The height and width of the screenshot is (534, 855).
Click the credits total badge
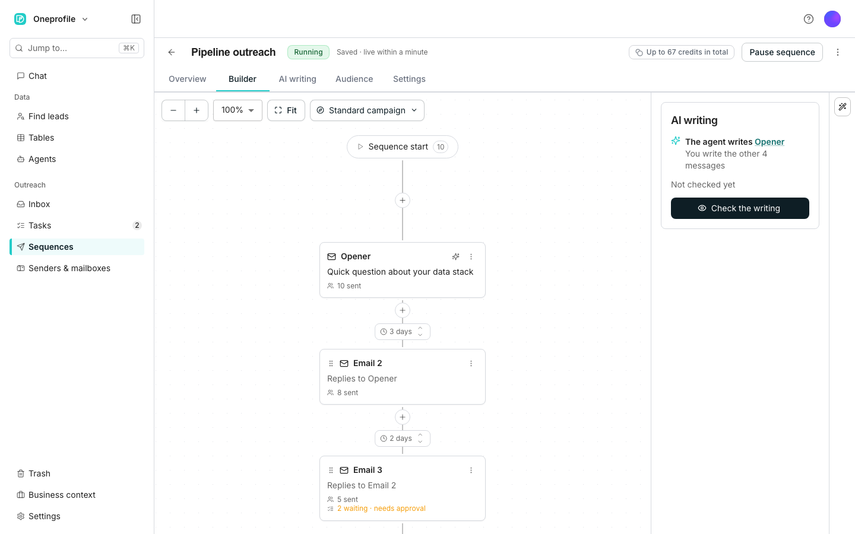pos(682,52)
